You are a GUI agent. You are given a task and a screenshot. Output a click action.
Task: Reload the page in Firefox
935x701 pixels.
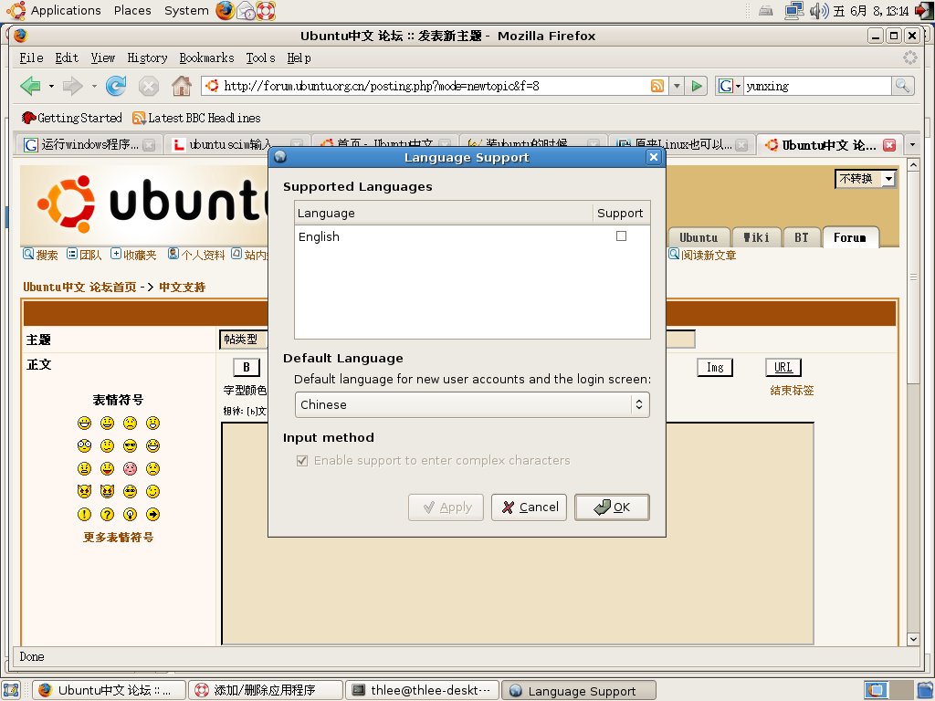click(x=116, y=86)
